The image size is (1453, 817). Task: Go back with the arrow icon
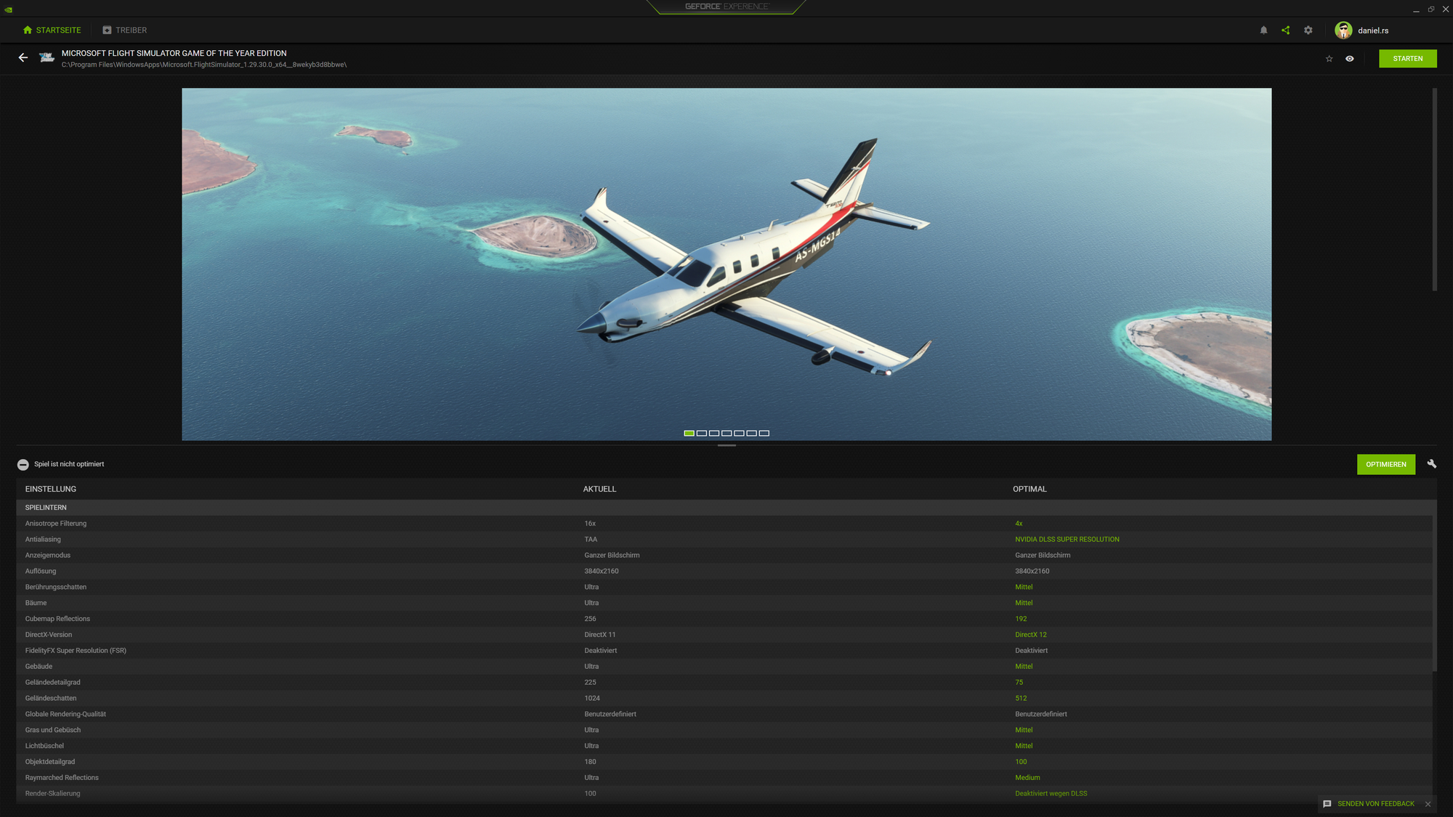click(x=23, y=57)
